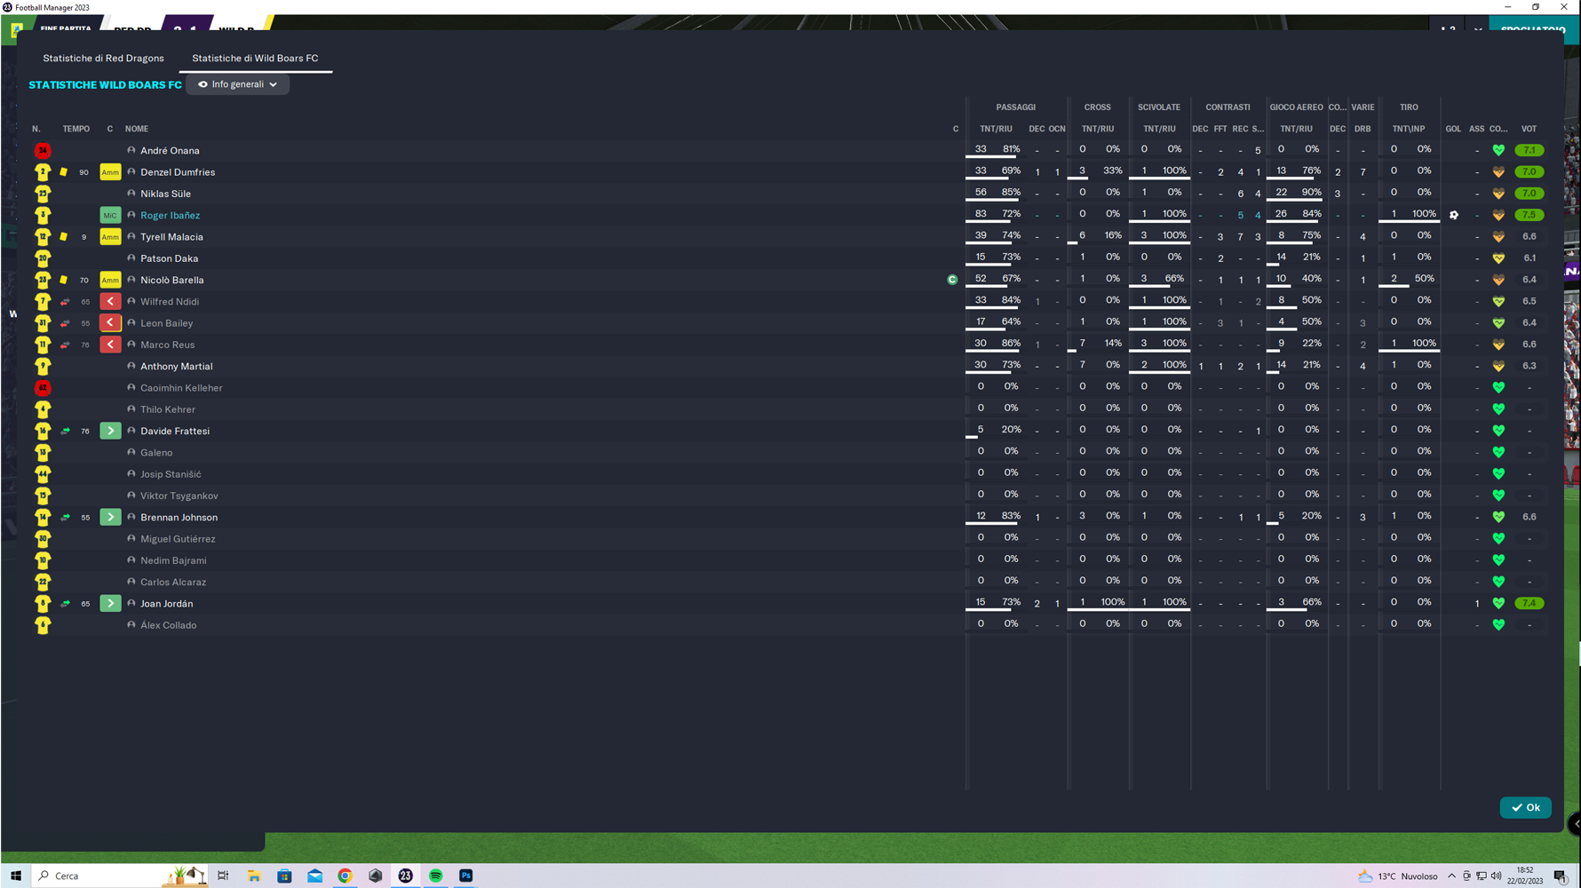This screenshot has width=1581, height=888.
Task: Click the Amm badge for Nicolò Barella
Action: pos(110,280)
